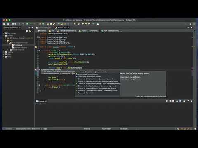Close the Console view tab
This screenshot has height=148, width=198.
click(x=46, y=101)
